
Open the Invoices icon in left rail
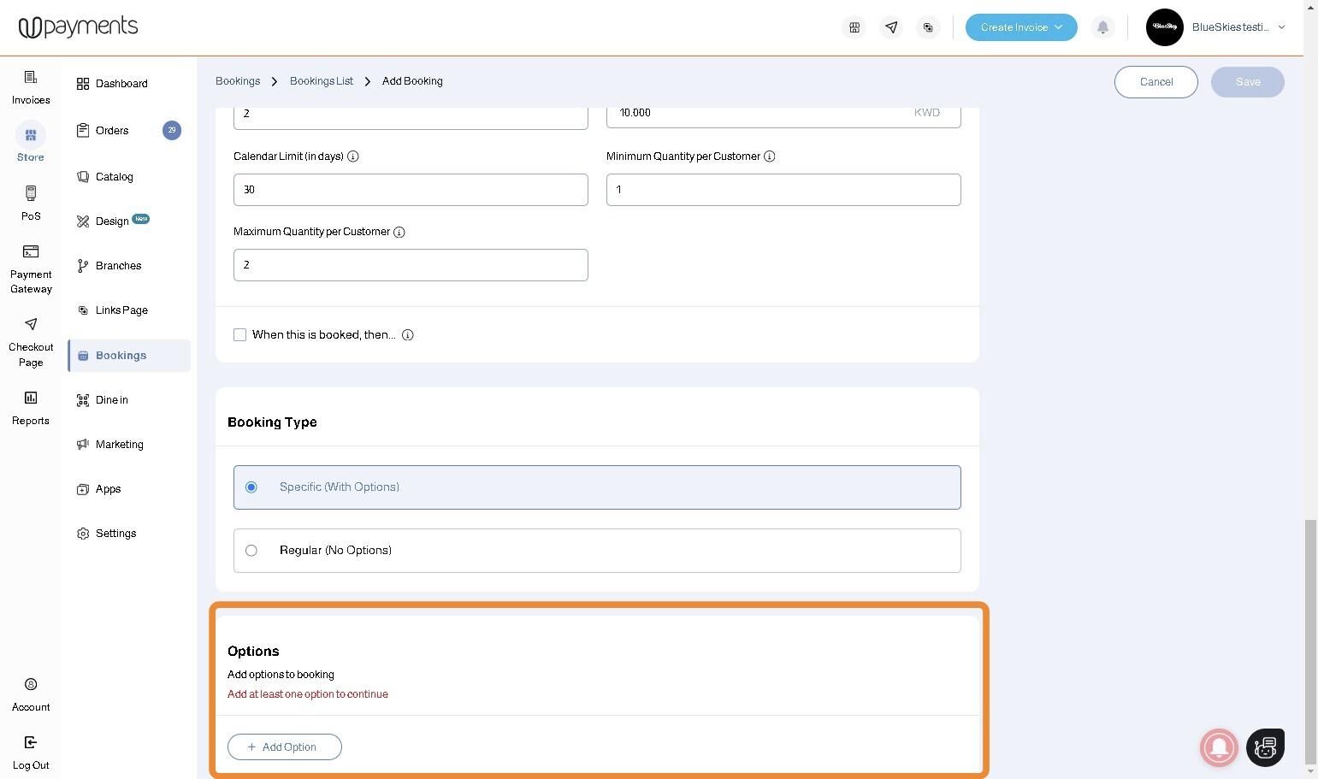coord(31,77)
